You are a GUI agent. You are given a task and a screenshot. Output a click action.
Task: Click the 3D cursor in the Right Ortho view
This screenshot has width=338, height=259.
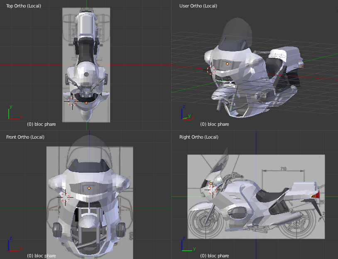212,190
